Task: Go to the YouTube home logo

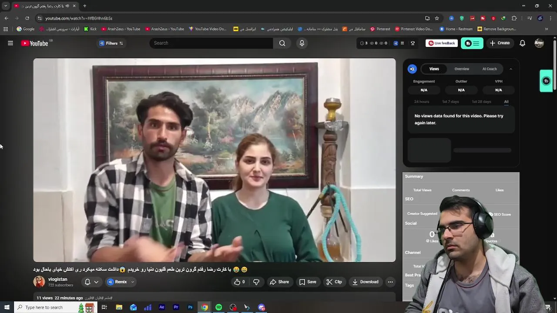Action: (x=34, y=43)
